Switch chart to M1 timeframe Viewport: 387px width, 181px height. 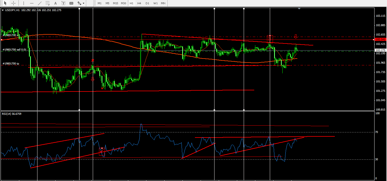[x=99, y=3]
